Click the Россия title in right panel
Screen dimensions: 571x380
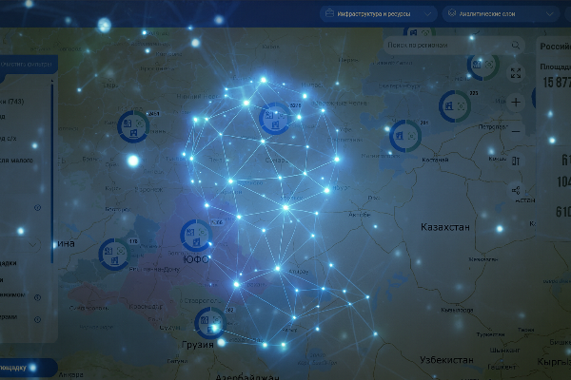(x=555, y=46)
